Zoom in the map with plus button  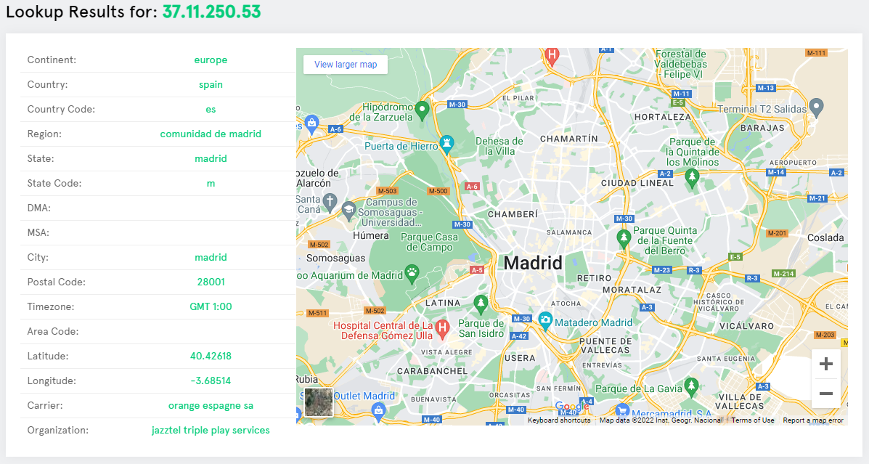pos(825,364)
